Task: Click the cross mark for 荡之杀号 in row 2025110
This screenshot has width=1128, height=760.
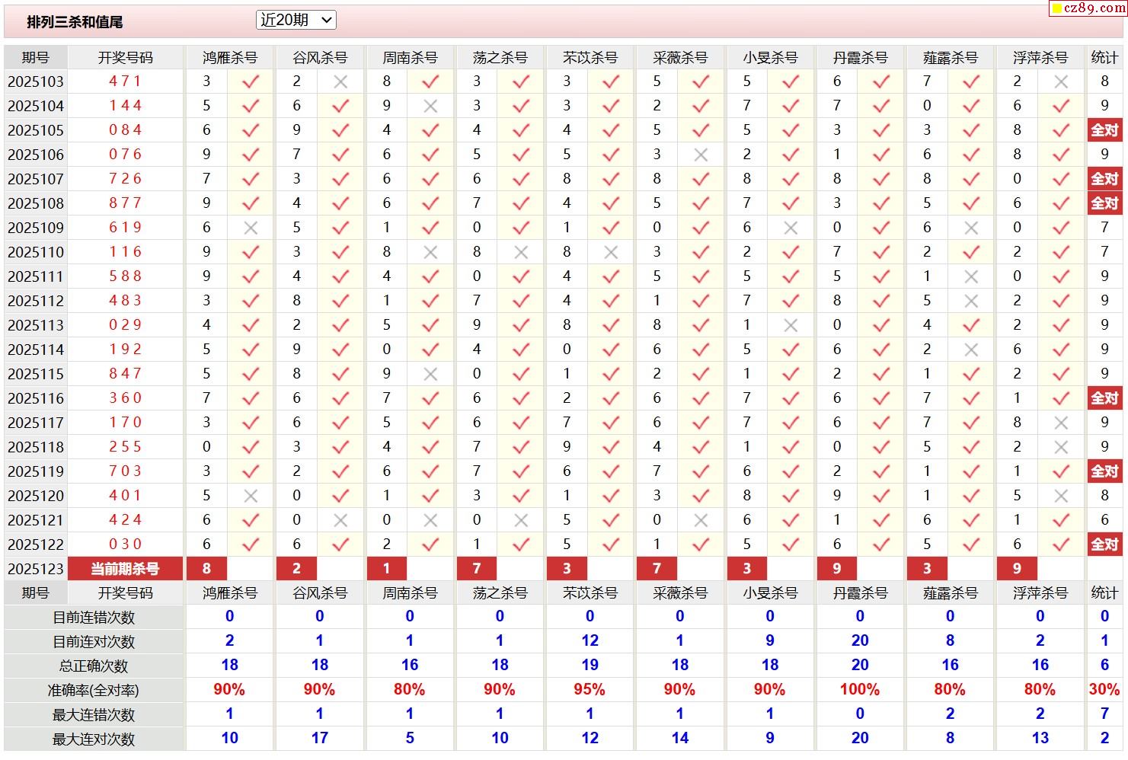Action: tap(521, 252)
